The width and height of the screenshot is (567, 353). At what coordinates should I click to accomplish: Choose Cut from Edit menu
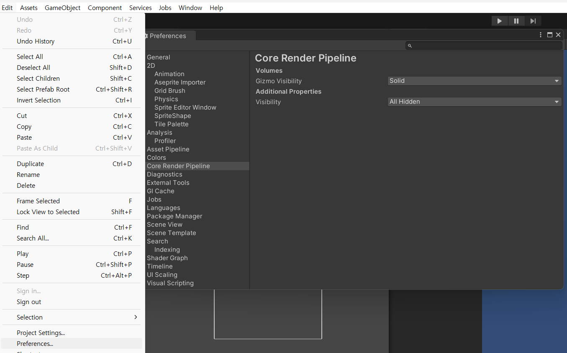point(72,115)
